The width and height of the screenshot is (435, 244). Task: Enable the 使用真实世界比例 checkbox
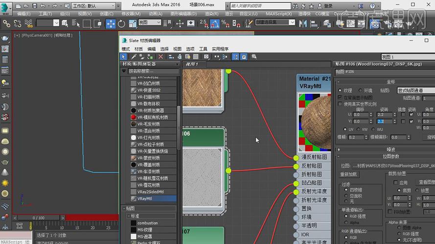pyautogui.click(x=341, y=104)
